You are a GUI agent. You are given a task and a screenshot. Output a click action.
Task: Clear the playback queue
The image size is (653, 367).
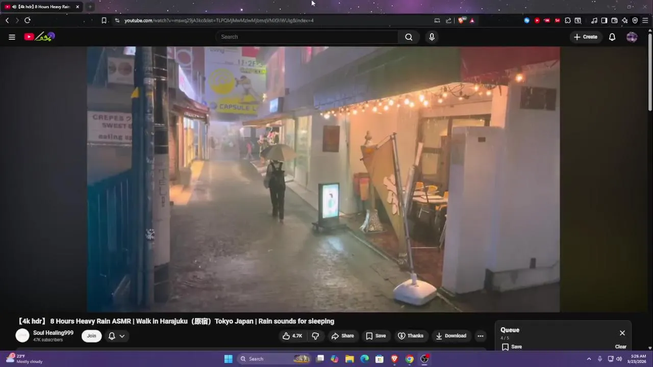(621, 347)
